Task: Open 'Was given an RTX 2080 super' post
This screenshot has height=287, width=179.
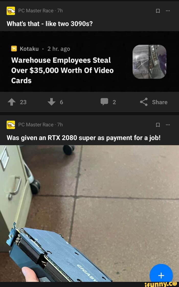Action: pyautogui.click(x=84, y=138)
